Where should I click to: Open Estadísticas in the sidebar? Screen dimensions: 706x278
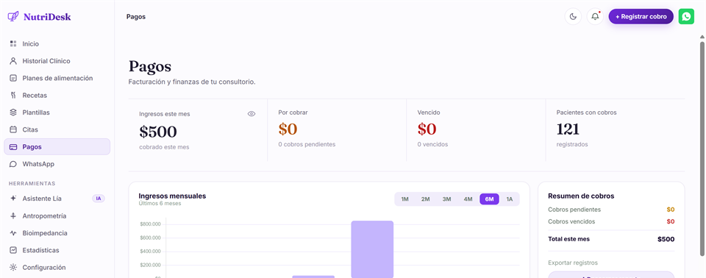coord(57,250)
